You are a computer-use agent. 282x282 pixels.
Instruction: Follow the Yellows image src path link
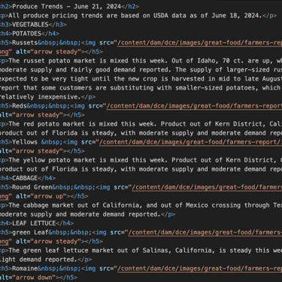(190, 142)
